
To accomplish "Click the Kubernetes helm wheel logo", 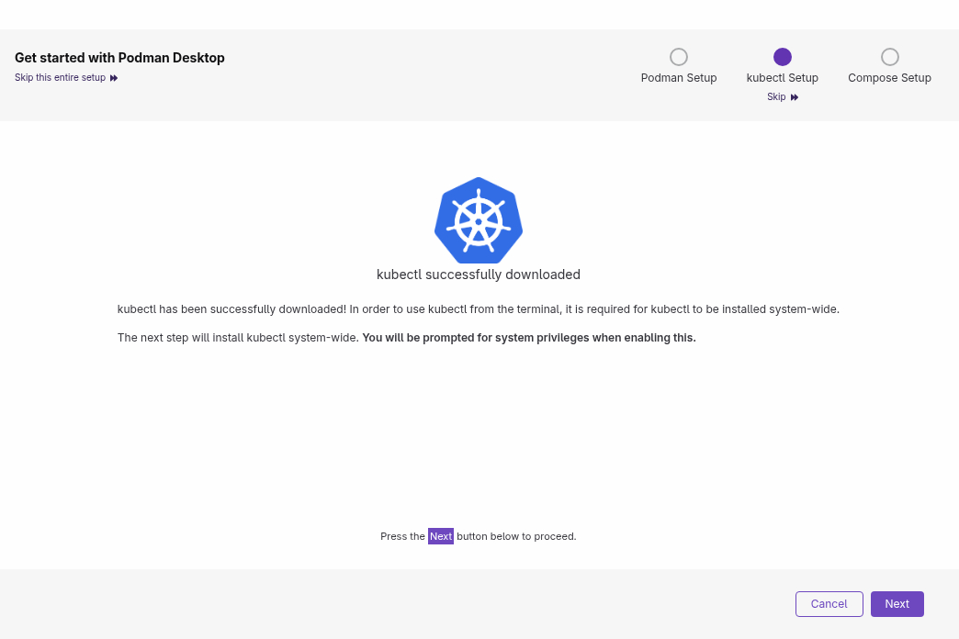I will [478, 220].
